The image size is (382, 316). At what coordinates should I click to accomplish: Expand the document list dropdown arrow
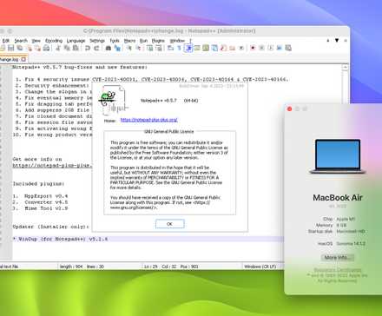(337, 41)
